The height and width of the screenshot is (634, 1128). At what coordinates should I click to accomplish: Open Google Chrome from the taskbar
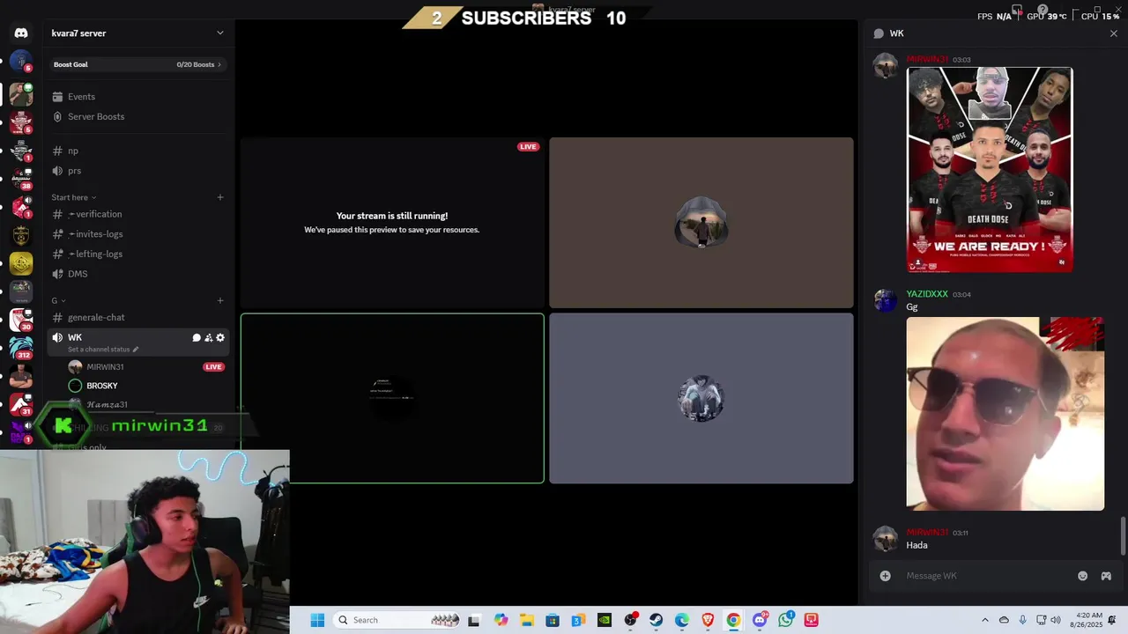tap(733, 620)
